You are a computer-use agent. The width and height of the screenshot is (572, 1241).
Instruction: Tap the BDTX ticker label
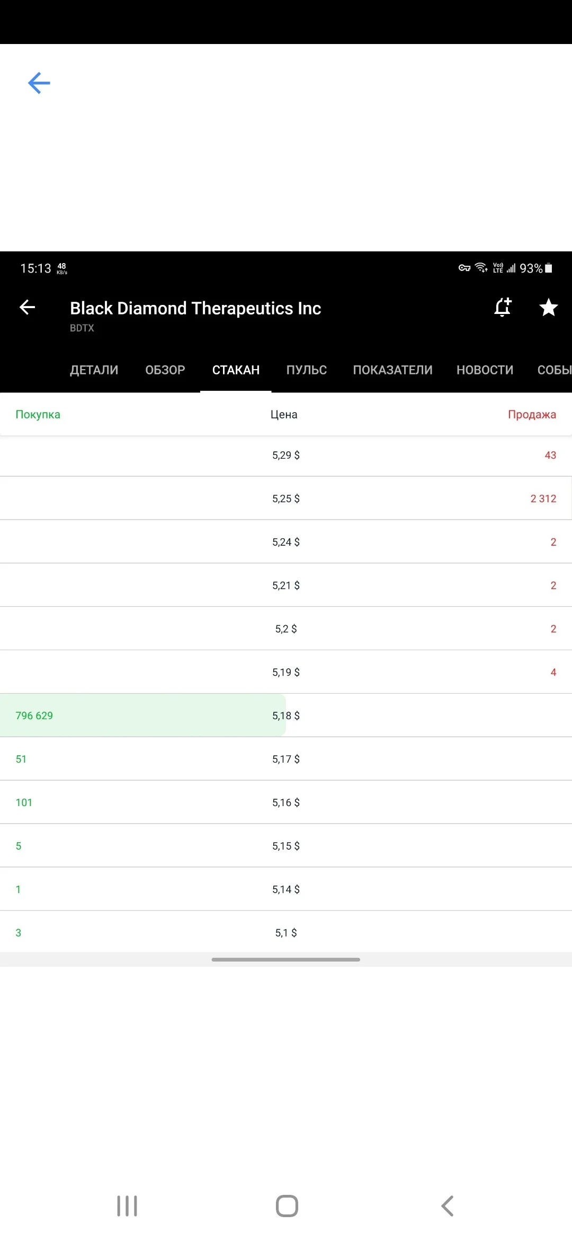[82, 328]
